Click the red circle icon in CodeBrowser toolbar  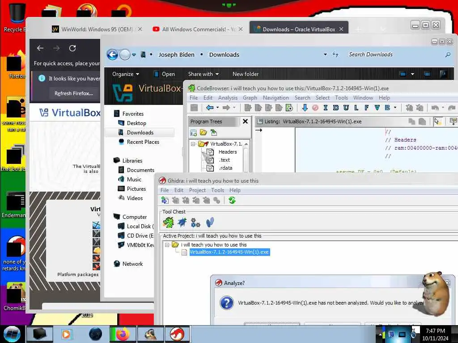(315, 108)
